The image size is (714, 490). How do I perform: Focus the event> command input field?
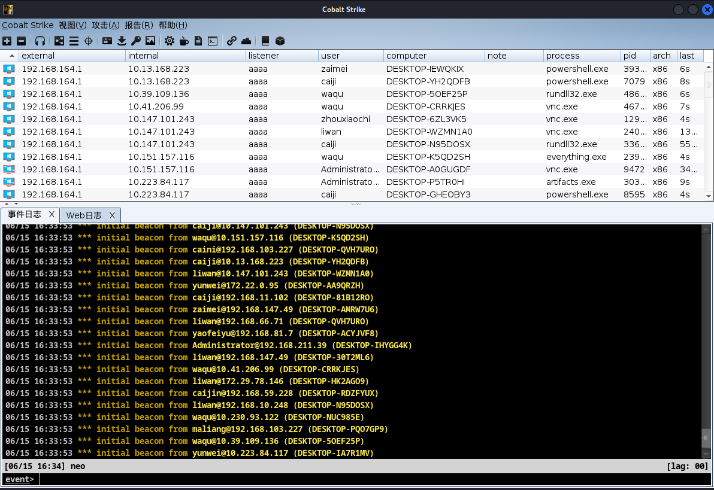point(376,479)
